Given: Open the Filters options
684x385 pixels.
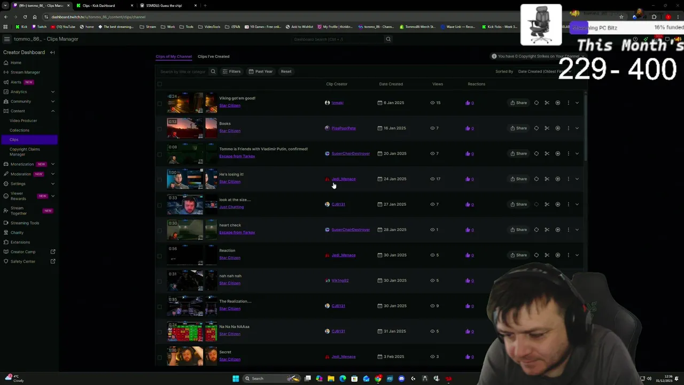Looking at the screenshot, I should (x=231, y=72).
